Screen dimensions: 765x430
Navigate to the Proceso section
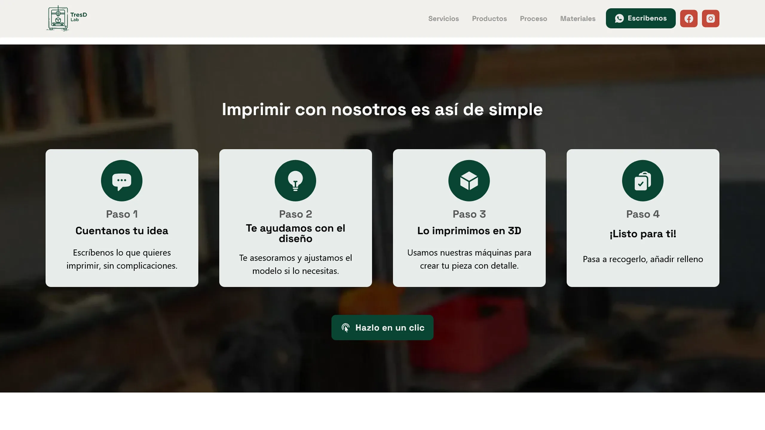tap(533, 19)
